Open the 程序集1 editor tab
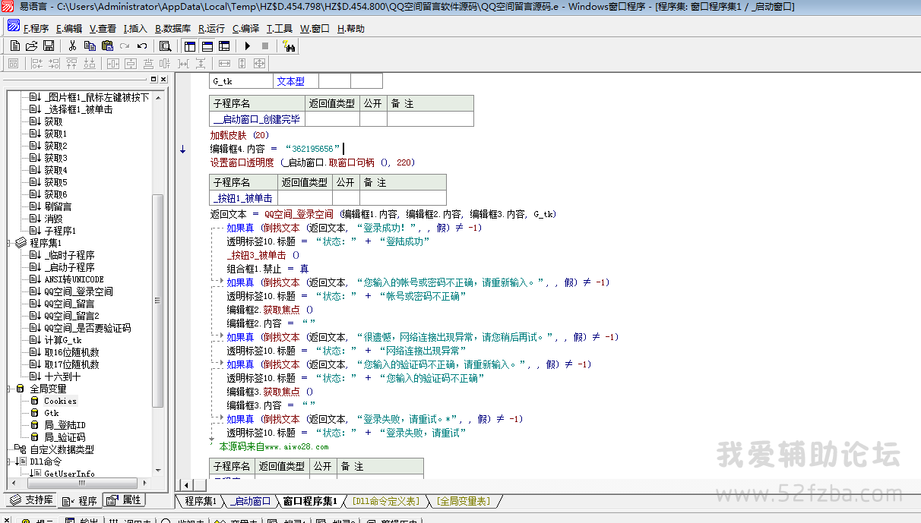This screenshot has height=523, width=921. coord(201,501)
